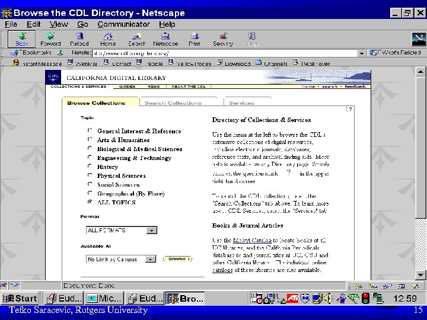The image size is (427, 320).
Task: Click inside the Netsite address field
Action: (x=225, y=53)
